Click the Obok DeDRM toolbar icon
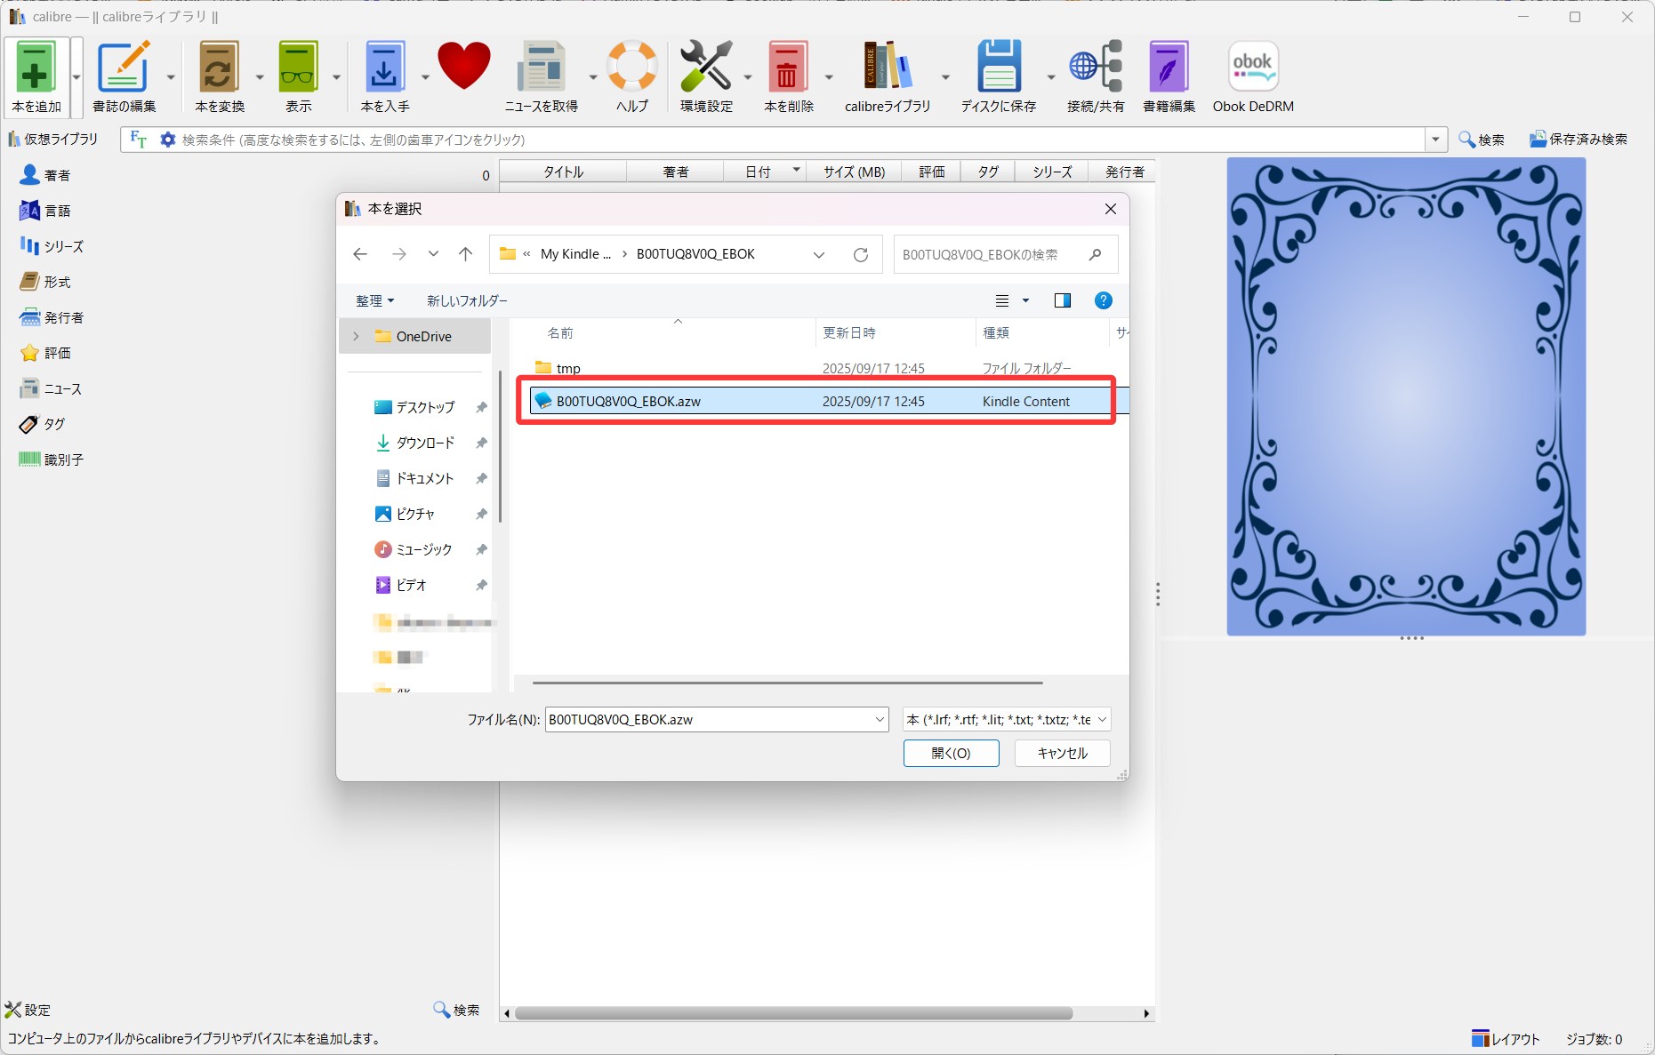Viewport: 1655px width, 1055px height. pos(1252,68)
